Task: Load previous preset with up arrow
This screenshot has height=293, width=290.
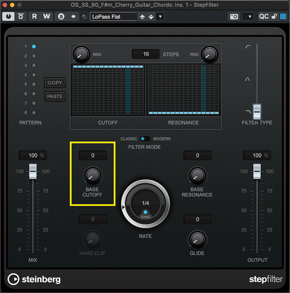Action: 142,17
